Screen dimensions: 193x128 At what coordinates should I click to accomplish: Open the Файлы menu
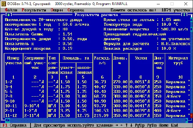pos(11,10)
